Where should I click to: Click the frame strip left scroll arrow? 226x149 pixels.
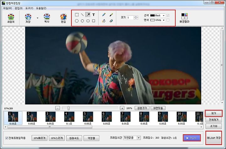click(x=5, y=127)
